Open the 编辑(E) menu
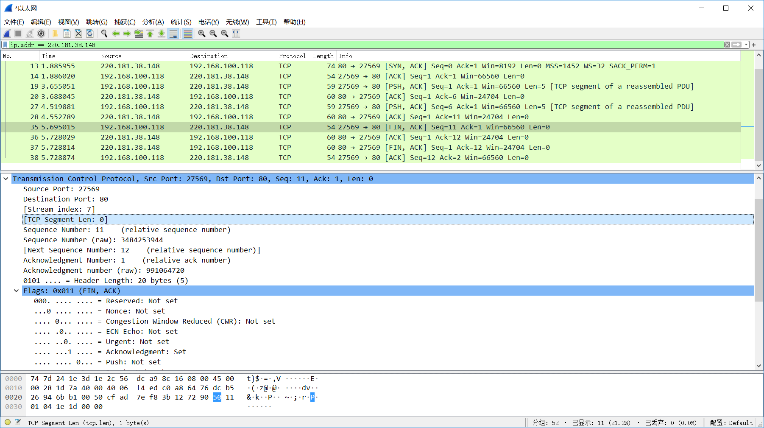The height and width of the screenshot is (428, 764). click(x=41, y=22)
